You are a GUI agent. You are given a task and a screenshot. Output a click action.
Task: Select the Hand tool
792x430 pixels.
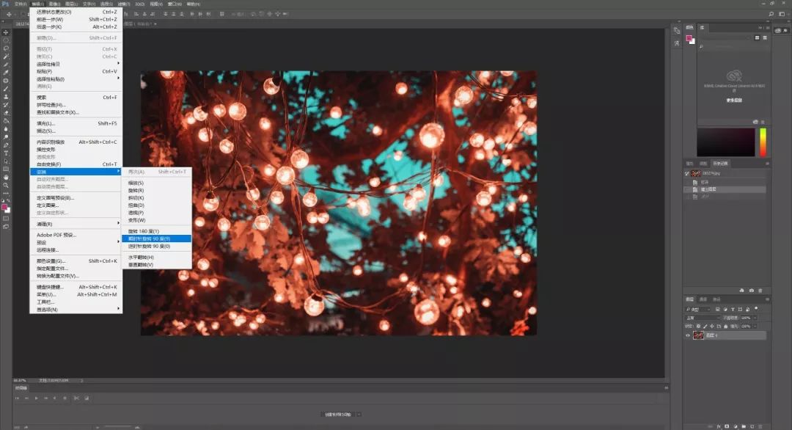coord(6,178)
